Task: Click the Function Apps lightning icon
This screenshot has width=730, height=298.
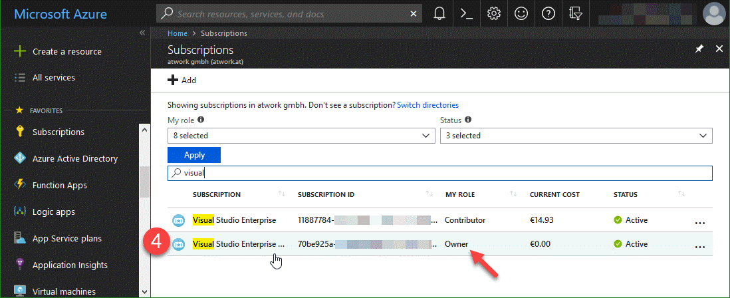Action: (x=19, y=186)
